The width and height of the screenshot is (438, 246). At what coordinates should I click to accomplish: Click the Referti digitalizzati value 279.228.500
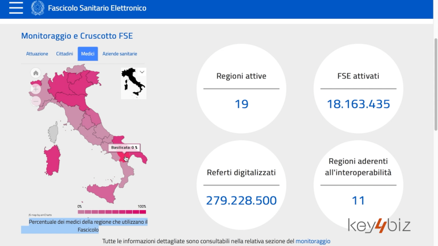(x=241, y=200)
